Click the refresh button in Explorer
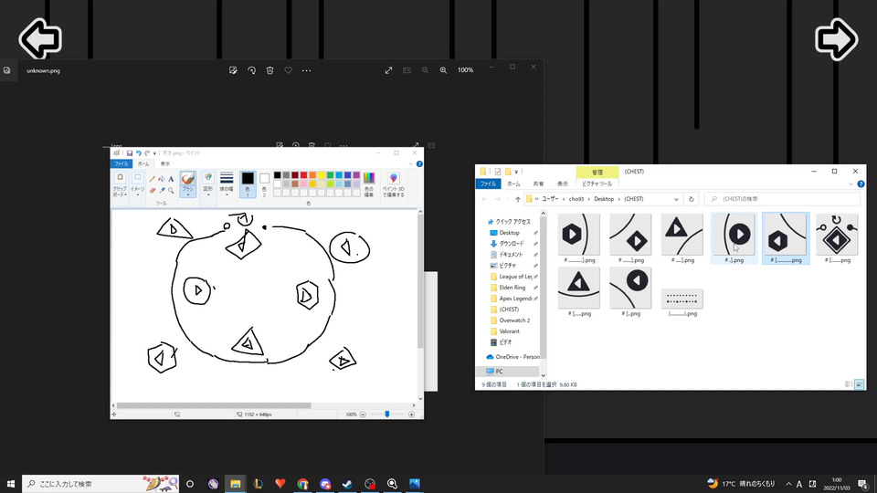The image size is (877, 493). pos(692,199)
